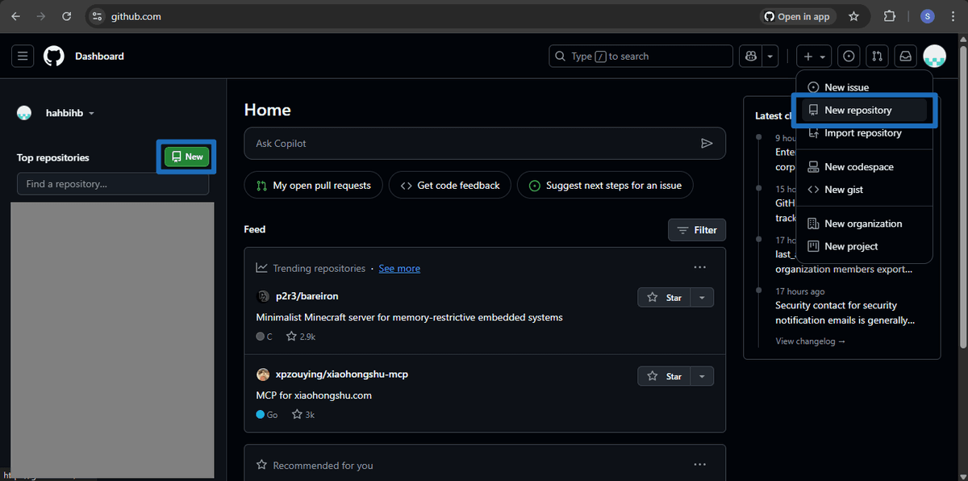Open the Star list dropdown for bareiron

[x=701, y=297]
